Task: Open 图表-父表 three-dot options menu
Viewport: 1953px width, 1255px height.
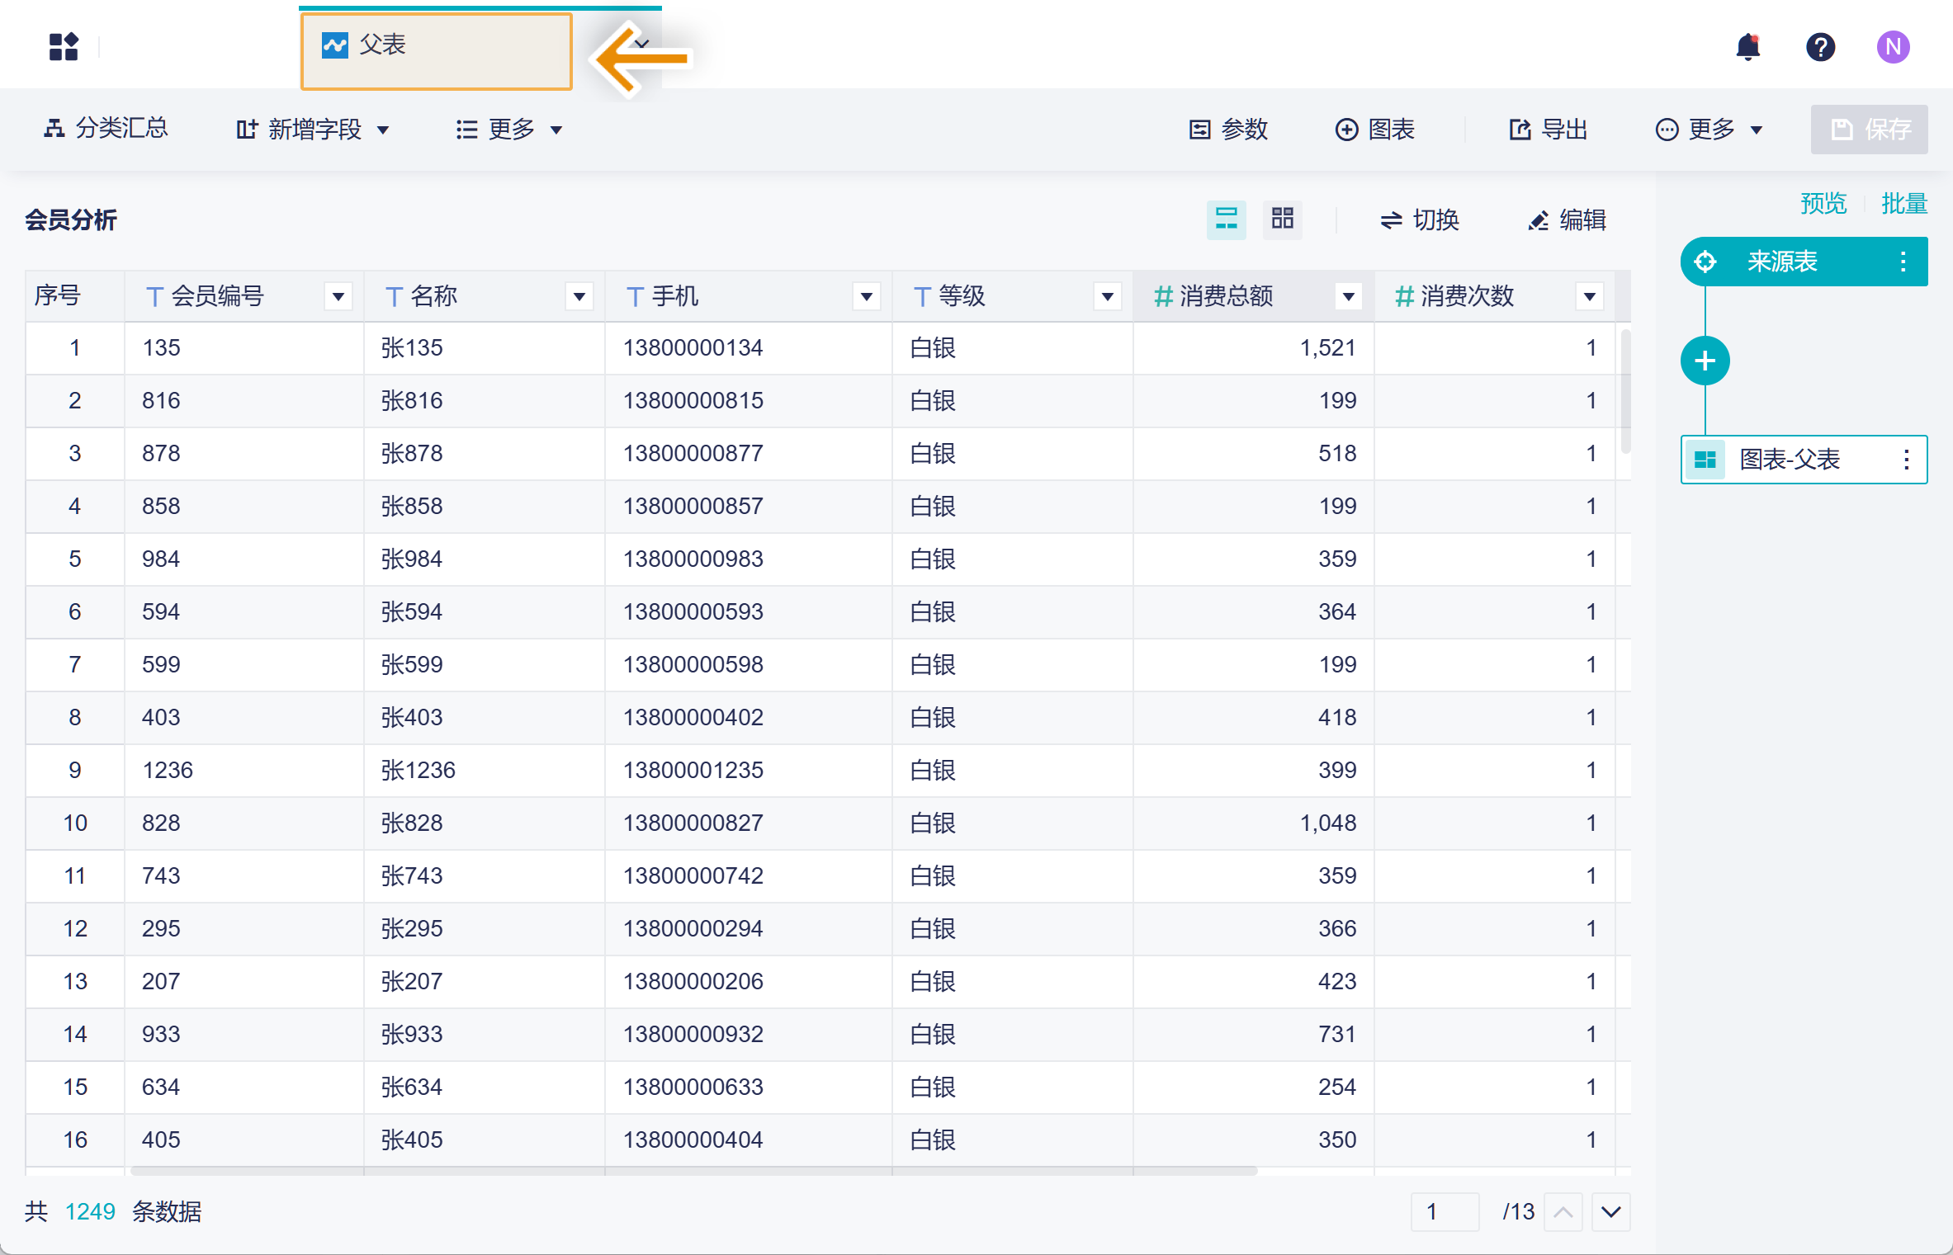Action: pos(1906,460)
